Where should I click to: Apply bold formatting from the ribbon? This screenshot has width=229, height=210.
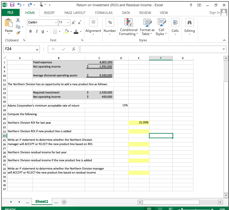30,31
